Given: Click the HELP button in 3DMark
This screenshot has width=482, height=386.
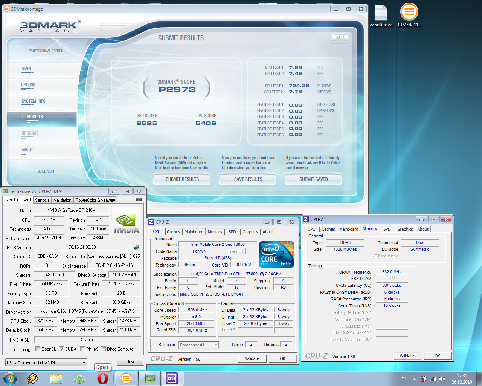Looking at the screenshot, I should pos(340,38).
